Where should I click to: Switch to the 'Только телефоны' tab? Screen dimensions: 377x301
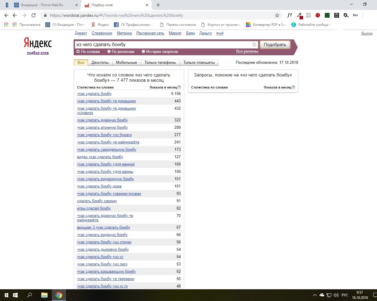coord(160,63)
